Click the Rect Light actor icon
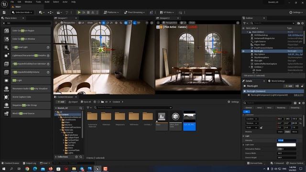This screenshot has width=306, height=172. 6,80
